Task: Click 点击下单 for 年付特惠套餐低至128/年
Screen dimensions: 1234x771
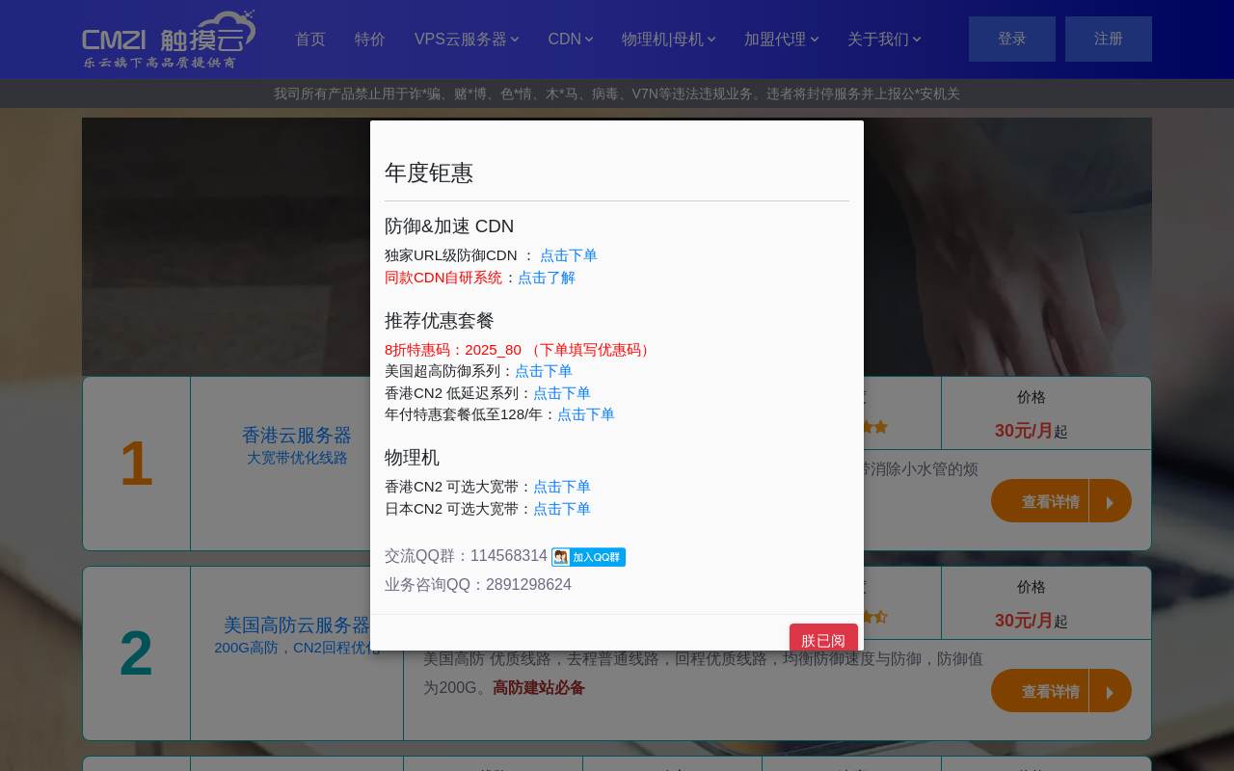Action: tap(586, 414)
